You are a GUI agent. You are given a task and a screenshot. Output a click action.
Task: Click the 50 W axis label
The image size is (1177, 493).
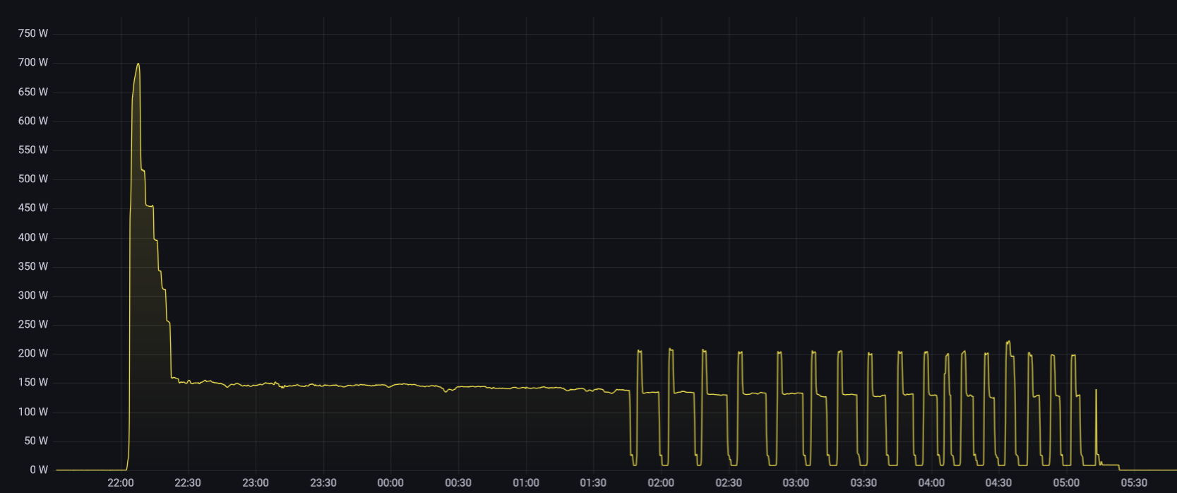pyautogui.click(x=36, y=441)
